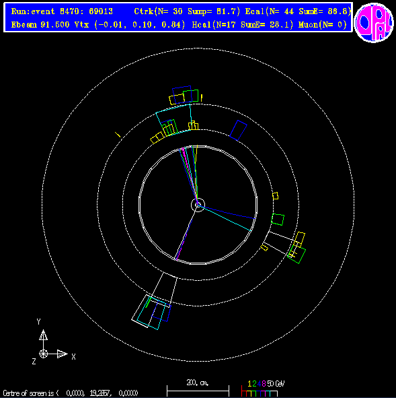Click the small yellow box at far right
This screenshot has width=396, height=398.
[x=276, y=196]
